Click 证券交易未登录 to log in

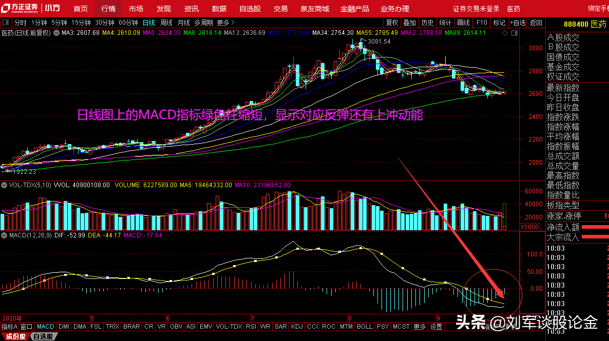tap(476, 9)
